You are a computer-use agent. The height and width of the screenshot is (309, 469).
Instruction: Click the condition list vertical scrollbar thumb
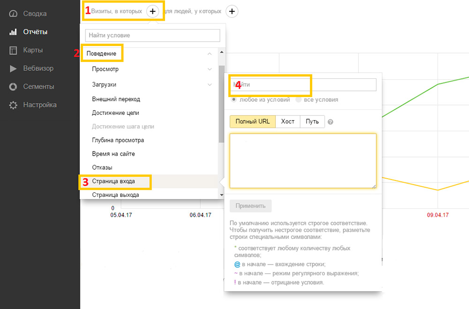click(x=221, y=103)
